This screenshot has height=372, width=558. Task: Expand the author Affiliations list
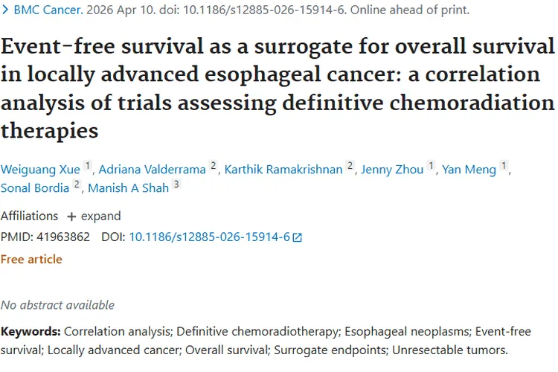pos(94,216)
